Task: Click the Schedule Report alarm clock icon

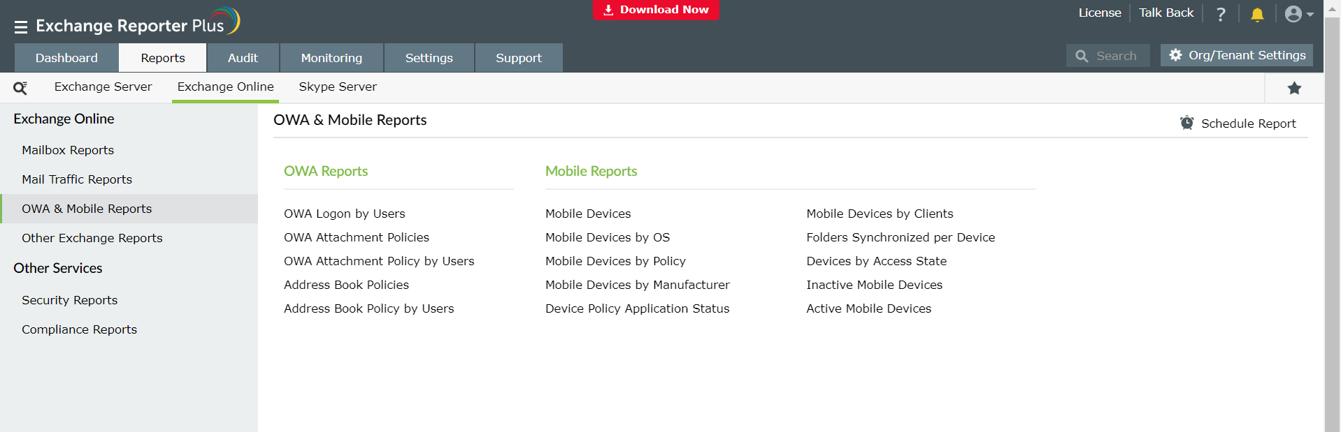Action: coord(1187,123)
